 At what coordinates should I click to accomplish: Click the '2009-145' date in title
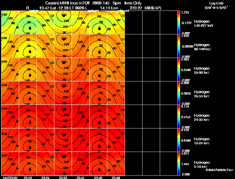101,3
